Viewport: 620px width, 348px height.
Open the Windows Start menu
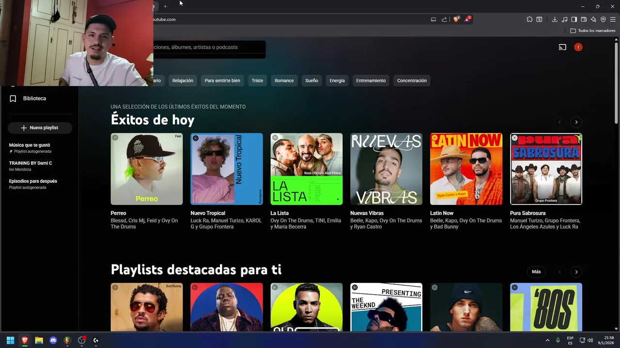point(10,340)
